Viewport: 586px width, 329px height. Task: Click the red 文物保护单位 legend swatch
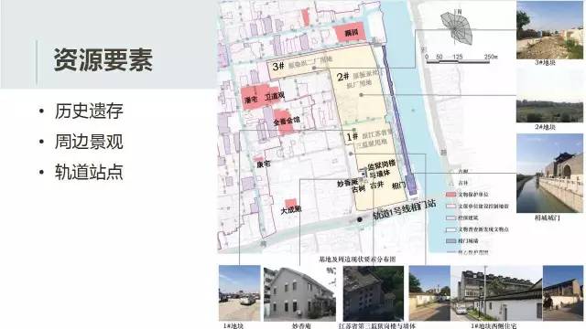click(451, 195)
